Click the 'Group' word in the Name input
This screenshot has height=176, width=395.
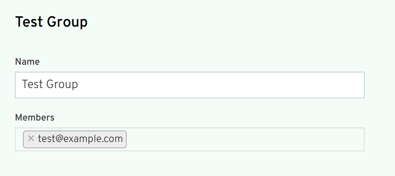click(x=62, y=85)
